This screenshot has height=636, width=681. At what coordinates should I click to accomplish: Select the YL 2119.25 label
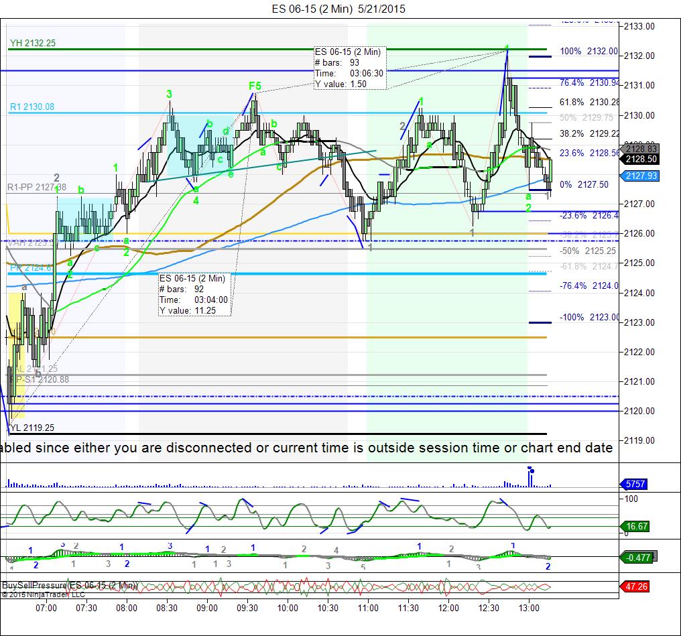[x=33, y=428]
